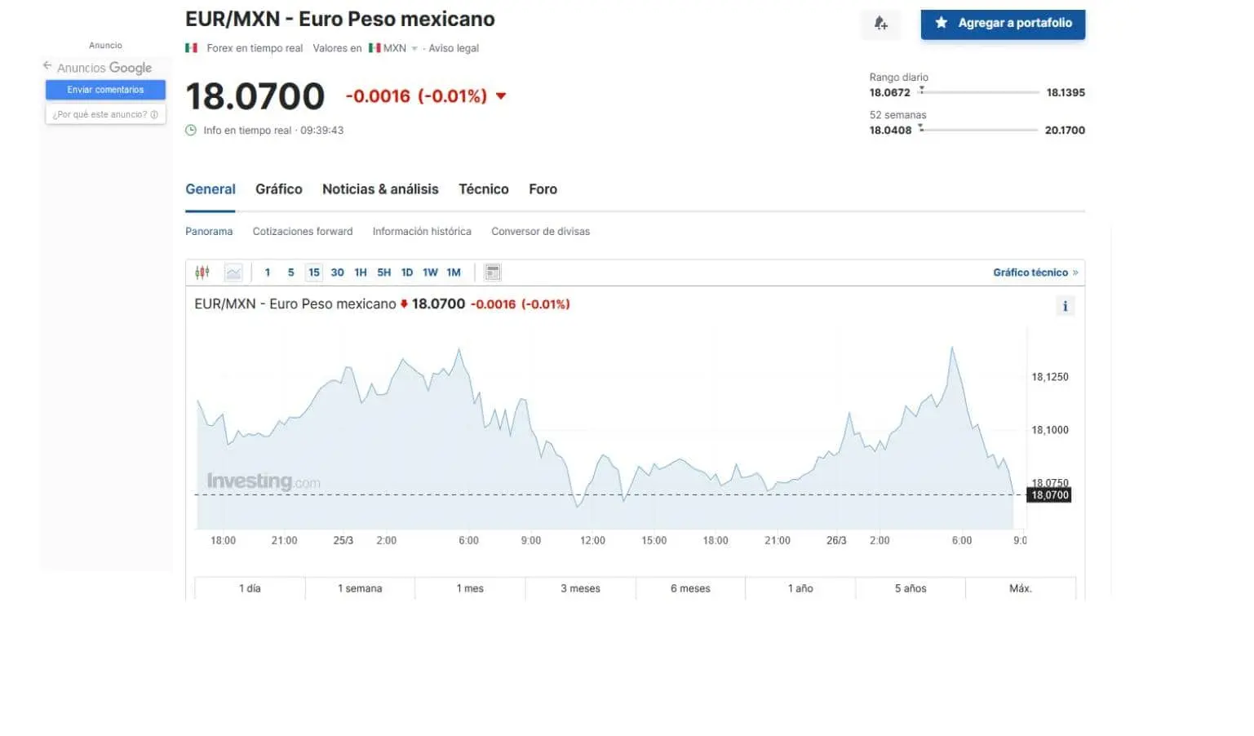
Task: Open the MXN currency dropdown
Action: coord(414,49)
